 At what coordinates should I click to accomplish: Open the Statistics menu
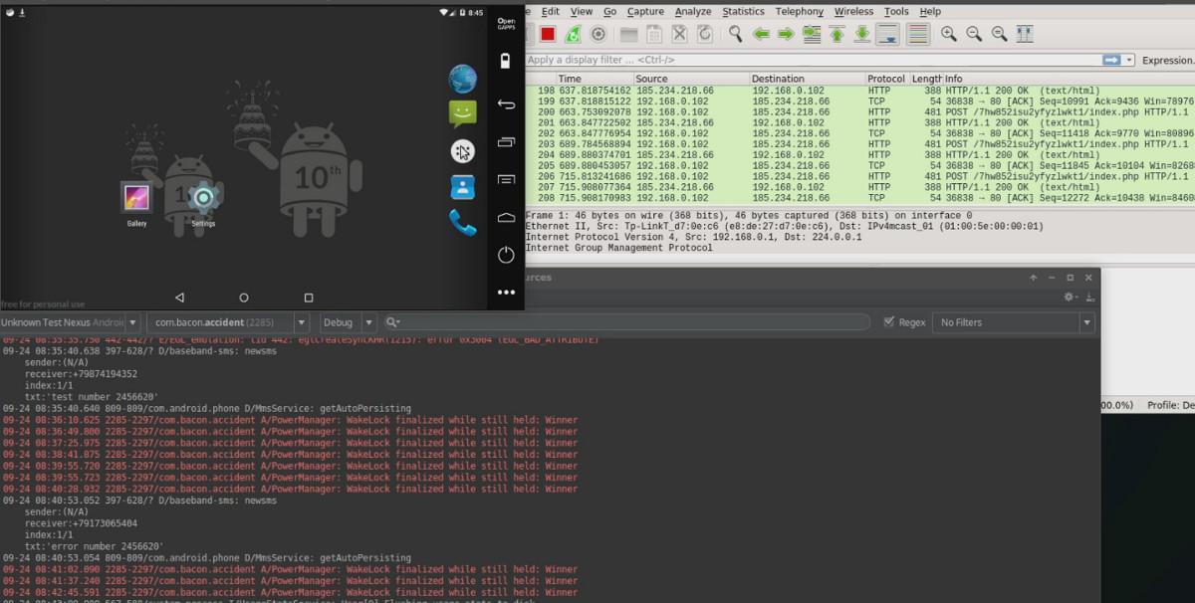point(771,11)
